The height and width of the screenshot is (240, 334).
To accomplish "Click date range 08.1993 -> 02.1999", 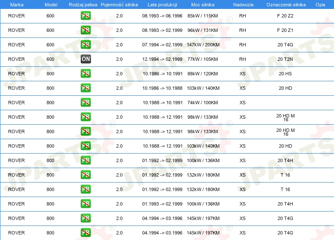I will (x=162, y=30).
